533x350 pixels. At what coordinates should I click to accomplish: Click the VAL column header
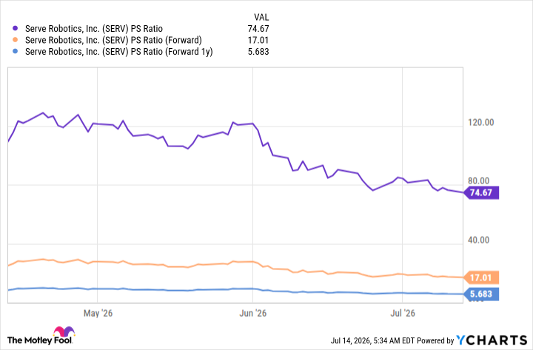[261, 17]
